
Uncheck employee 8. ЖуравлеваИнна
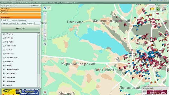tap(3, 58)
